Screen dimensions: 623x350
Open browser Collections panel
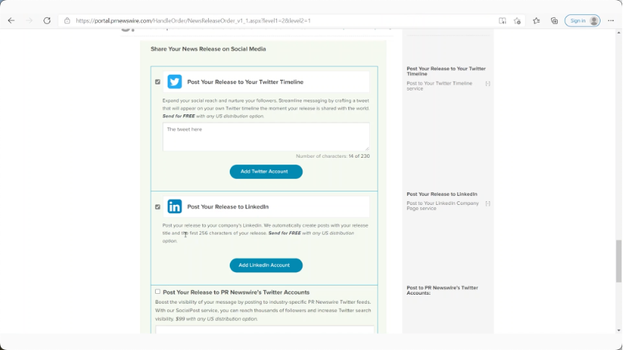click(554, 21)
